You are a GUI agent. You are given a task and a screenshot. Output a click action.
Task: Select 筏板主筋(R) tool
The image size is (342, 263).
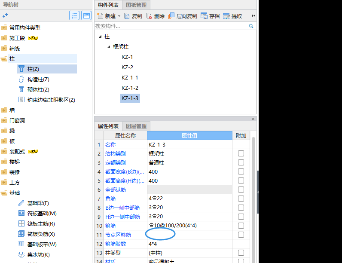click(37, 224)
